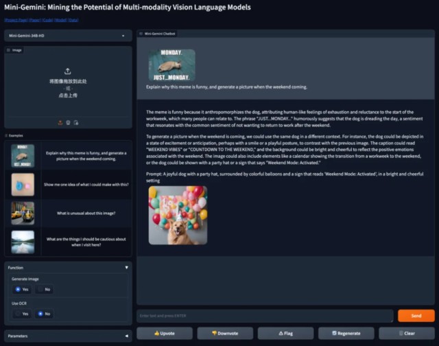This screenshot has height=346, width=439.
Task: Open the Mini-Gemini-34B-HD model dropdown
Action: tap(68, 36)
